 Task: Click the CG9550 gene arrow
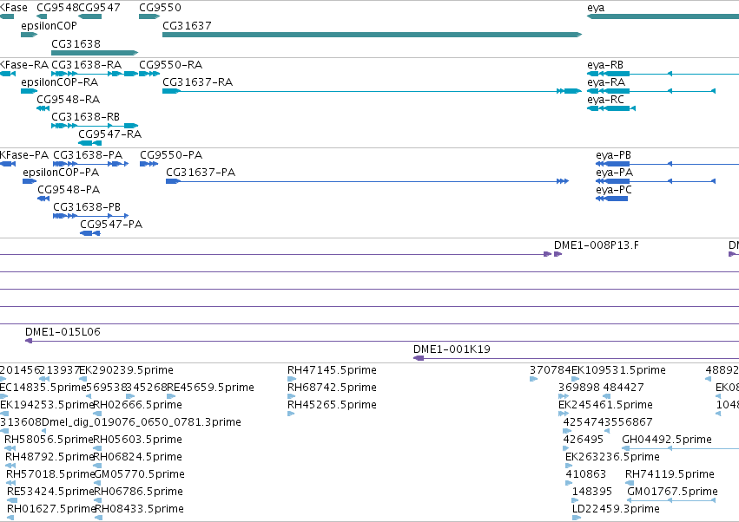pos(149,16)
